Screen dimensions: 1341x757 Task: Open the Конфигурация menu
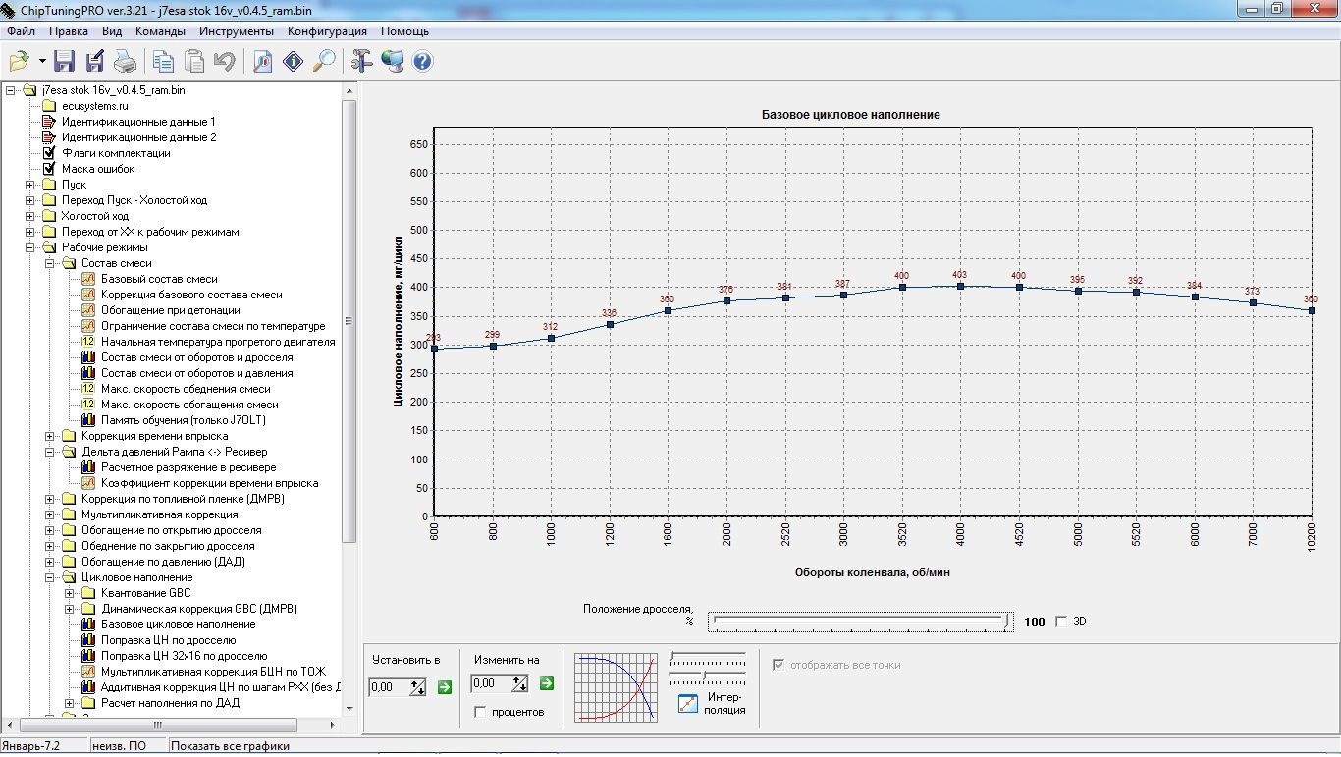click(x=327, y=31)
